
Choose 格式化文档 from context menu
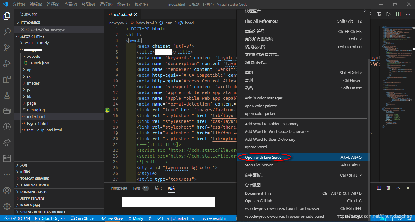coord(303,47)
